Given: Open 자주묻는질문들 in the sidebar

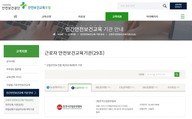Looking at the screenshot, I should (14, 69).
